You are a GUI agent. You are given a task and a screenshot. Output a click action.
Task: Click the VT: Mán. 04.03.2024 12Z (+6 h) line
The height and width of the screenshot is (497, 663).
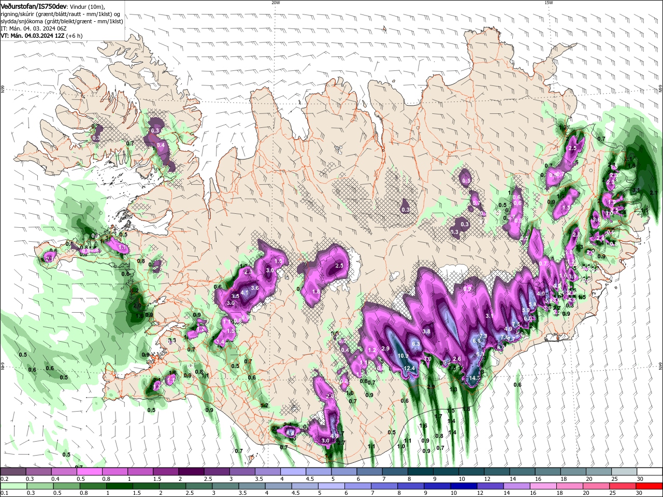coord(41,36)
